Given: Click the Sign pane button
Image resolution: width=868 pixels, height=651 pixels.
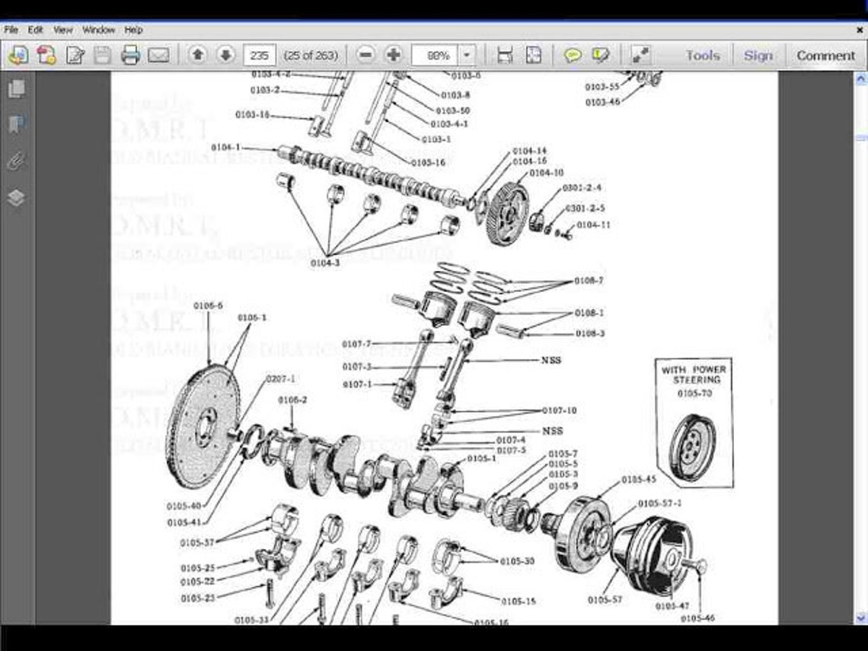Looking at the screenshot, I should coord(758,55).
